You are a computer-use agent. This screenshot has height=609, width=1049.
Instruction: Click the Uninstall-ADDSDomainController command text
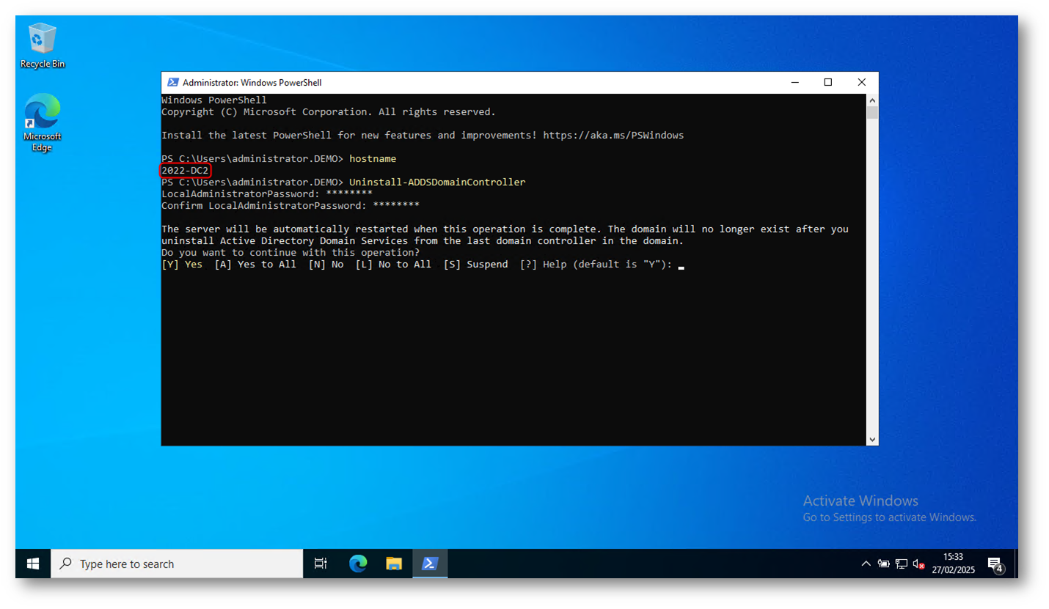tap(437, 182)
